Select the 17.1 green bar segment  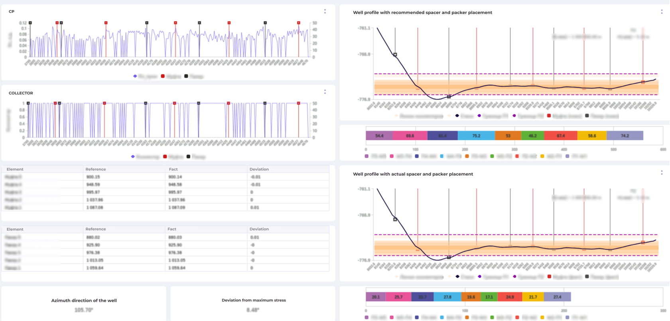489,297
